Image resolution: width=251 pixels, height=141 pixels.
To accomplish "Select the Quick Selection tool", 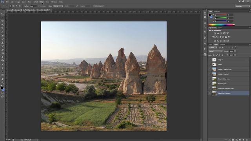I will pos(2,25).
